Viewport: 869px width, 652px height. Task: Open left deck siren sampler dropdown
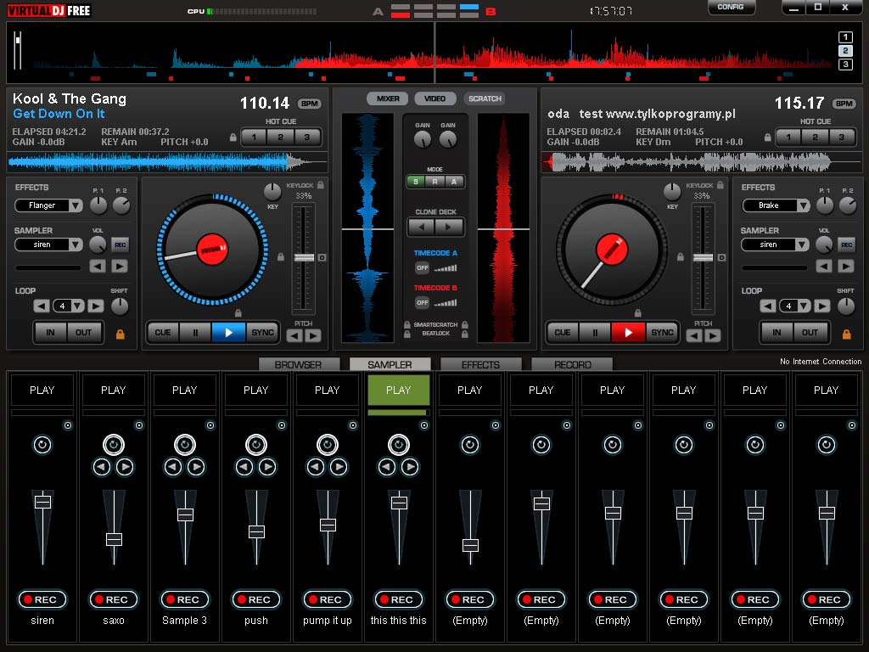tap(76, 244)
